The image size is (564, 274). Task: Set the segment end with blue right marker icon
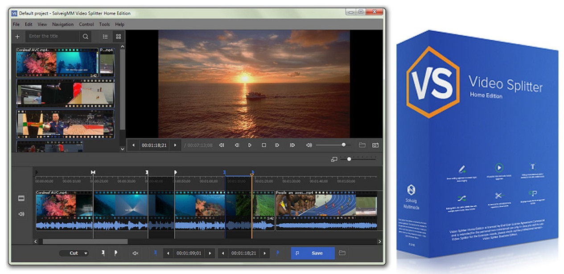(x=278, y=253)
